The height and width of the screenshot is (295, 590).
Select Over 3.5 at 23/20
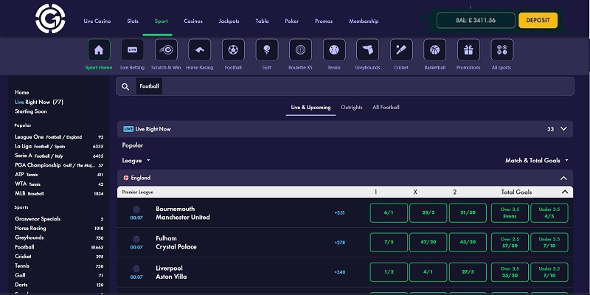pos(510,272)
